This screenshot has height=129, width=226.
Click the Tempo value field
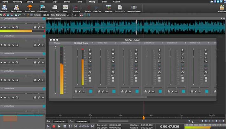(46, 15)
